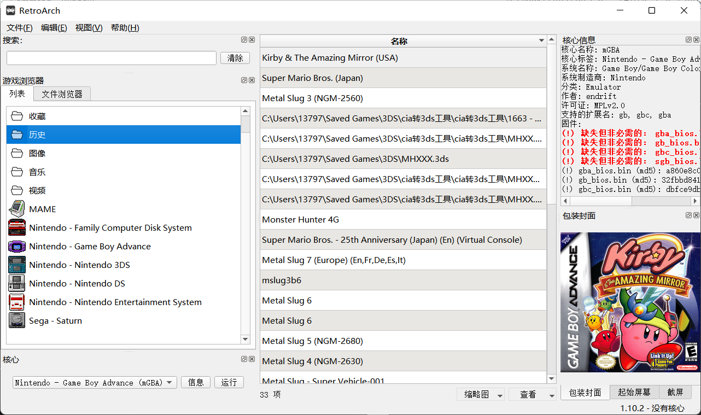
Task: Expand the 缩略图 dropdown button
Action: point(481,394)
